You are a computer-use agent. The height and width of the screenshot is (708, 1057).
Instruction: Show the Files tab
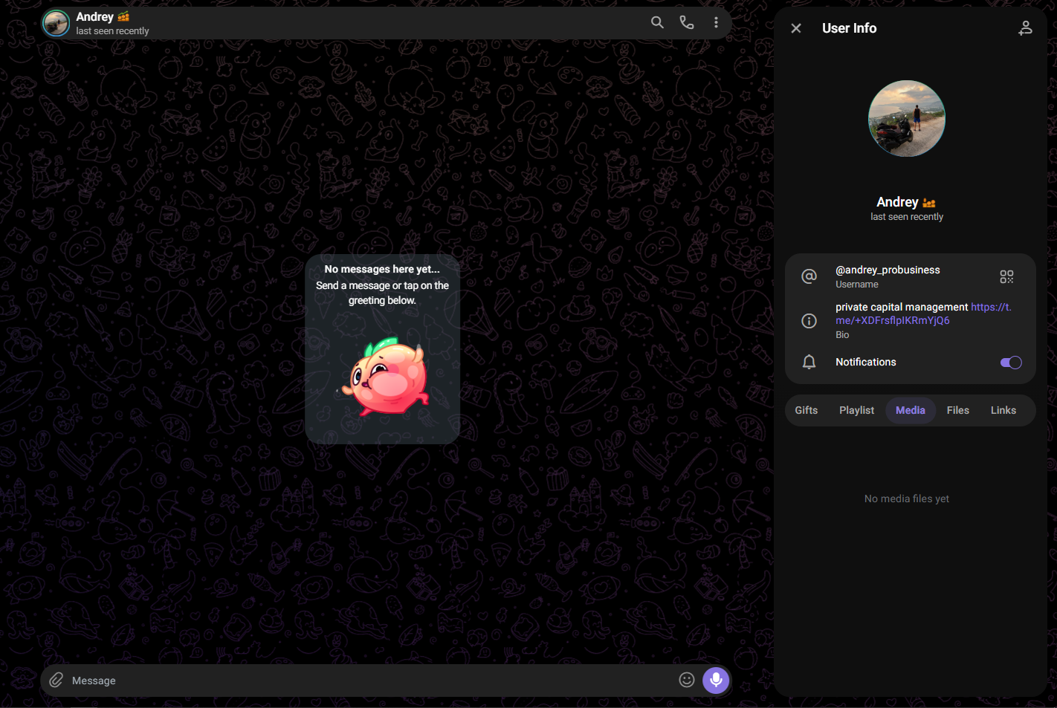[x=957, y=410]
